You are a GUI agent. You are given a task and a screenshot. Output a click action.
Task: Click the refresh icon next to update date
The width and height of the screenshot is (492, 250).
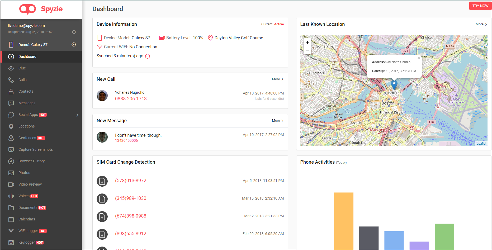click(x=74, y=32)
